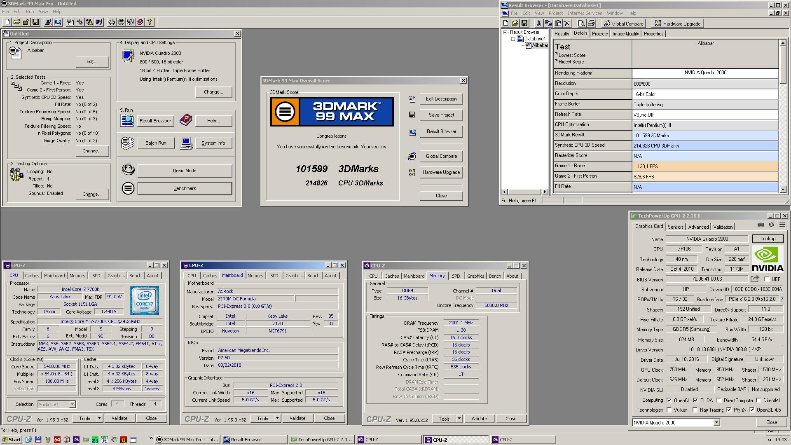791x445 pixels.
Task: Collapse the Result Browser root tree node
Action: click(x=505, y=32)
